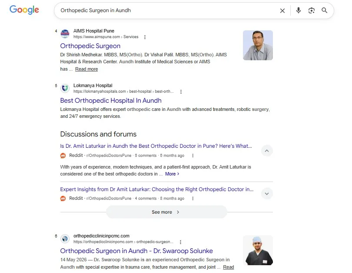Click the orthopedicclinicinpcmc.com favicon
This screenshot has width=352, height=273.
[65, 239]
